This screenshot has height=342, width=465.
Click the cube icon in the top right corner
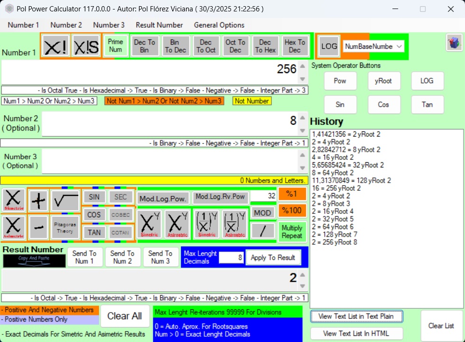[x=454, y=43]
